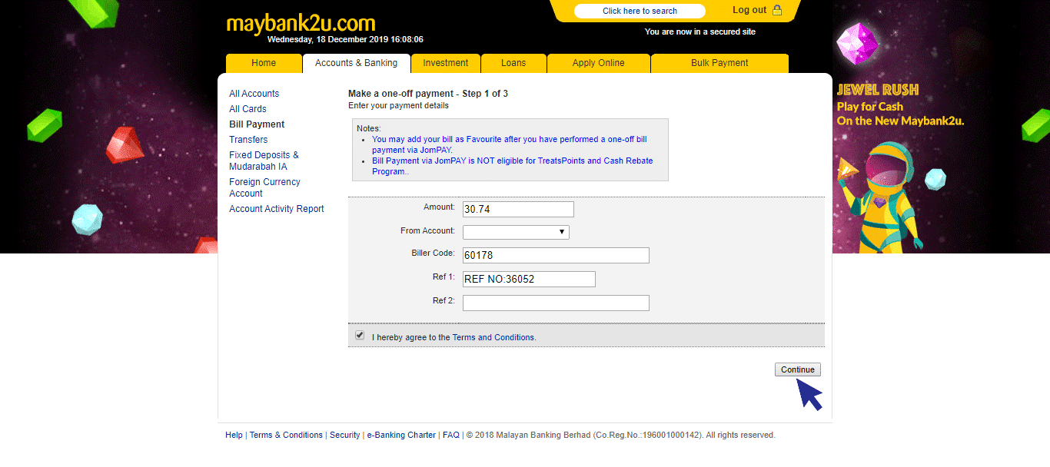Click the Terms and Conditions agreement link

(493, 337)
